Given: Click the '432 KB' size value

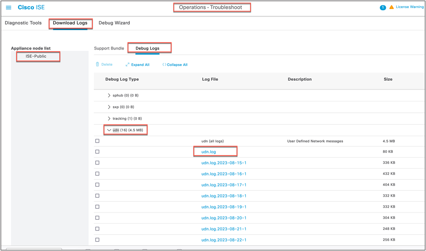Looking at the screenshot, I should [389, 174].
